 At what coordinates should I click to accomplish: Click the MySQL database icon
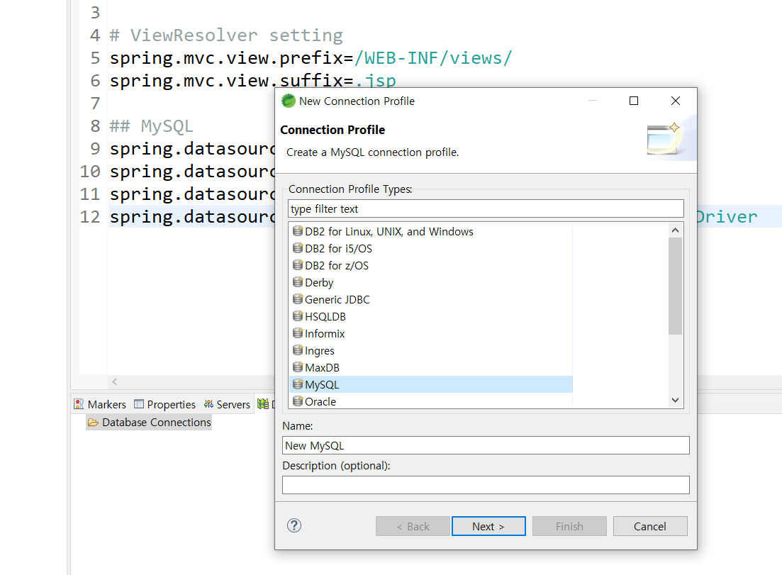[298, 384]
